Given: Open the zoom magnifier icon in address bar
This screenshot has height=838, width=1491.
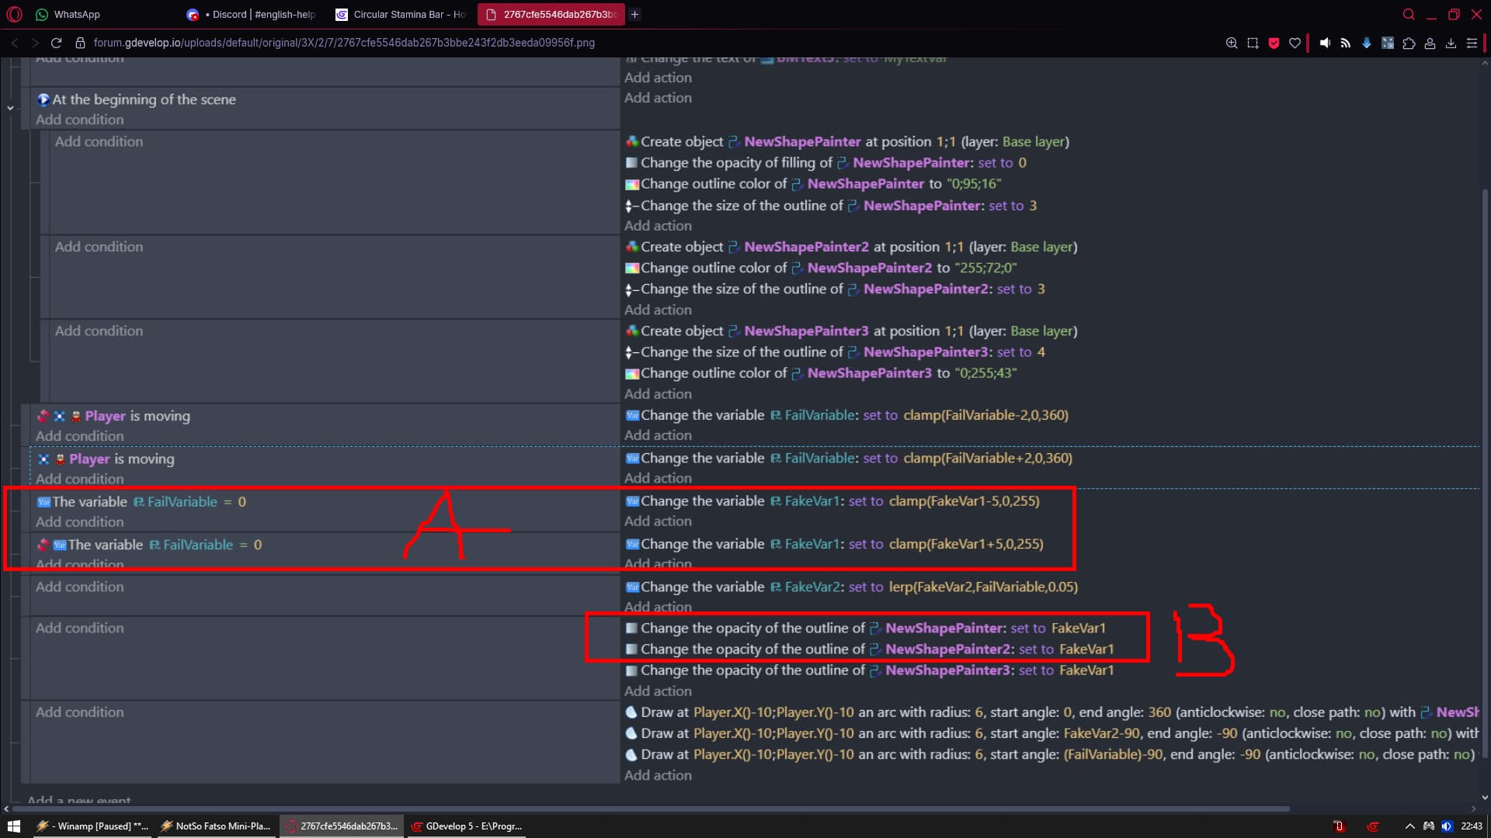Looking at the screenshot, I should click(1232, 43).
